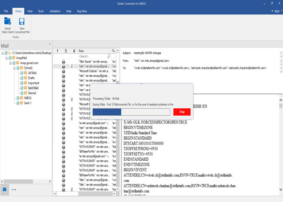Uncheck the Important checkbox
The width and height of the screenshot is (283, 202).
[x=22, y=83]
